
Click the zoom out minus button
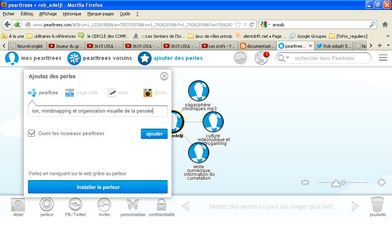[305, 182]
